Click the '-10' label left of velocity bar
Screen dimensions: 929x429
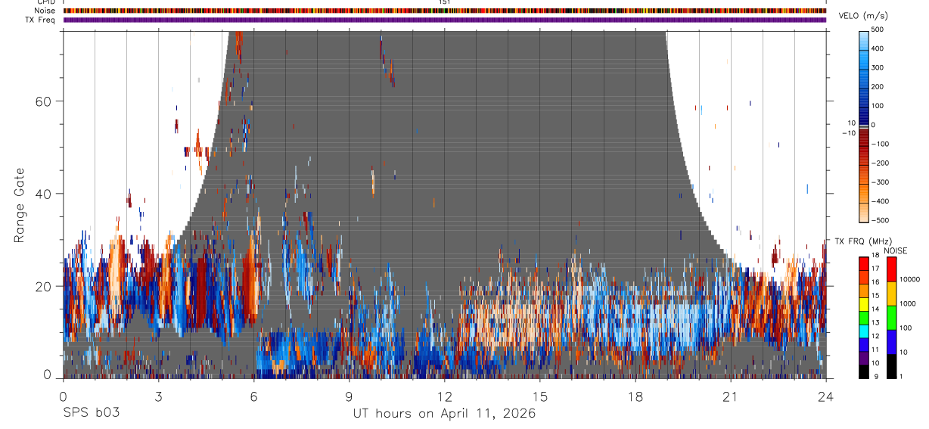click(x=848, y=133)
